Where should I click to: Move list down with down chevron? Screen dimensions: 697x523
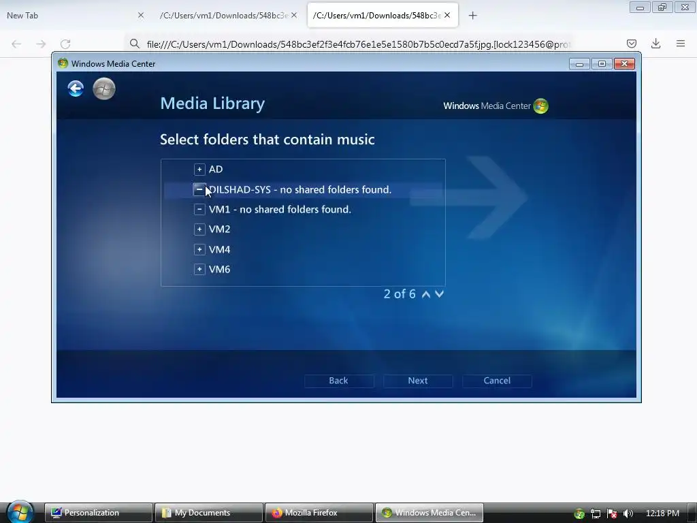(x=439, y=294)
